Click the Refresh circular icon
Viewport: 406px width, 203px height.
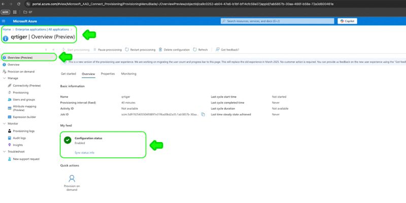[x=195, y=49]
